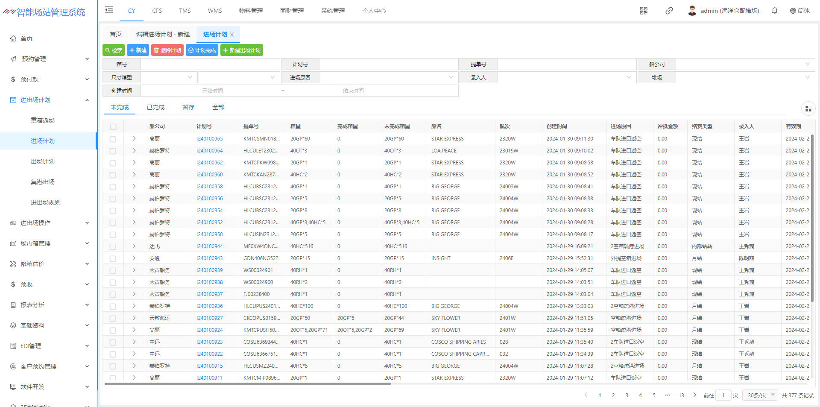Close the 进场计划 tab with the X
This screenshot has width=820, height=407.
click(232, 35)
